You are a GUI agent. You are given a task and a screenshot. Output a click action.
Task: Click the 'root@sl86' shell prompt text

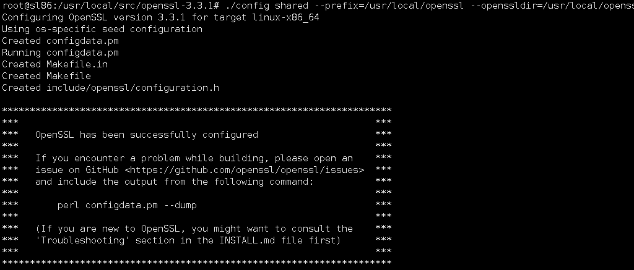(x=24, y=6)
